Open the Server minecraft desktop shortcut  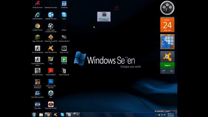click(64, 72)
